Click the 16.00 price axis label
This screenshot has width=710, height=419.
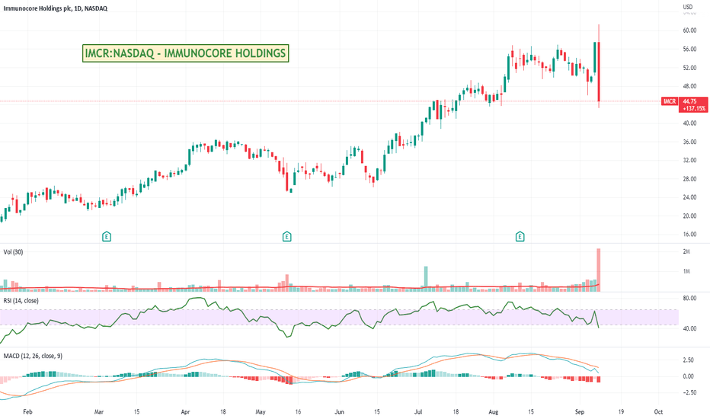coord(689,234)
